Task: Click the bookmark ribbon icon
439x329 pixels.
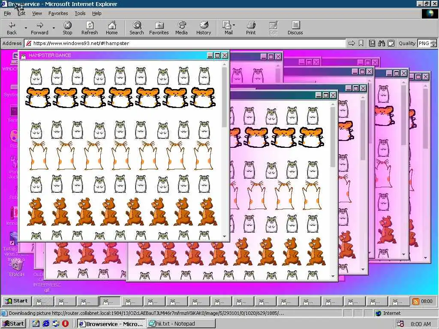Action: (x=361, y=43)
